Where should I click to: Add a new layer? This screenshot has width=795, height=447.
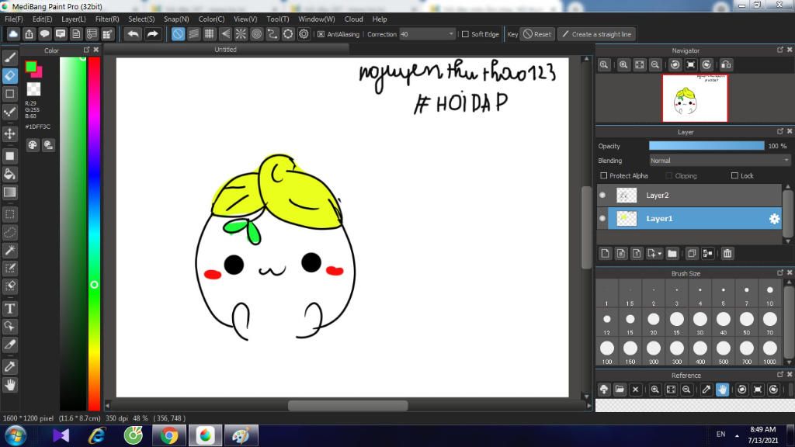(605, 254)
